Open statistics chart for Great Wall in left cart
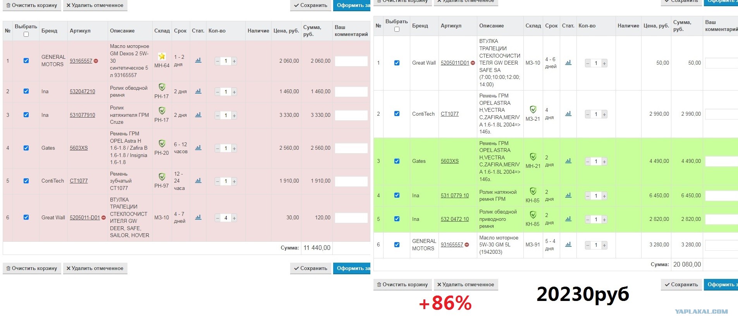Screen dimensions: 738x323 click(x=198, y=217)
